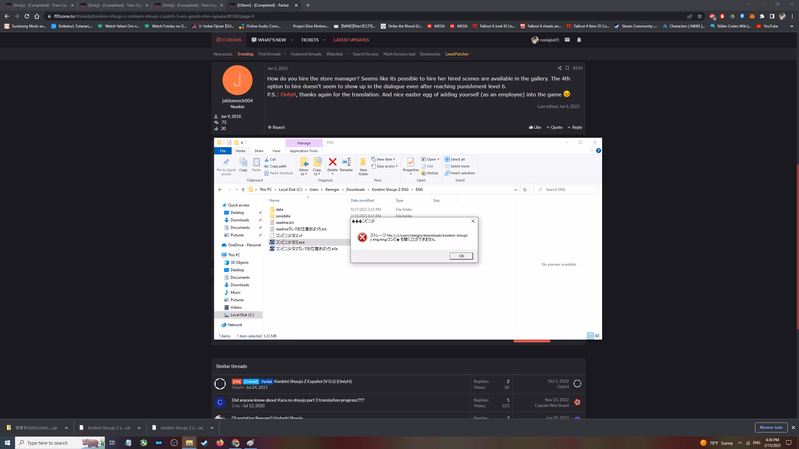Click Select all in ribbon
This screenshot has height=449, width=799.
tap(455, 159)
